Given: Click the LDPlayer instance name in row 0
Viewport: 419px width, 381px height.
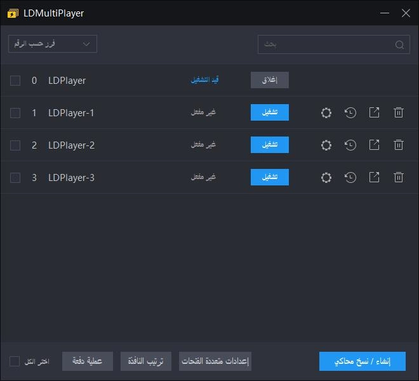Looking at the screenshot, I should coord(67,81).
